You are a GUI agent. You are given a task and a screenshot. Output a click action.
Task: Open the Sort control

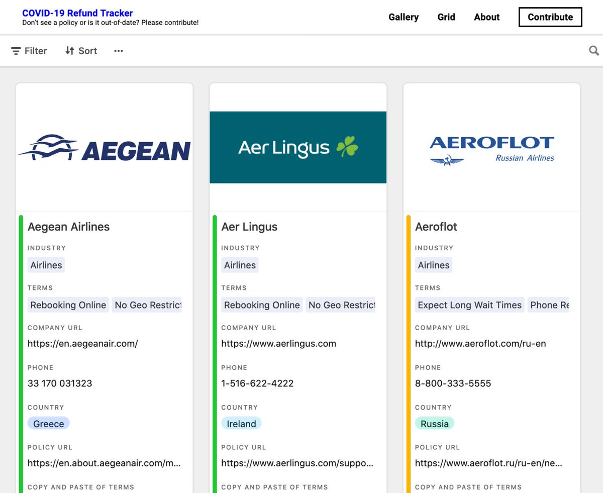pos(81,51)
